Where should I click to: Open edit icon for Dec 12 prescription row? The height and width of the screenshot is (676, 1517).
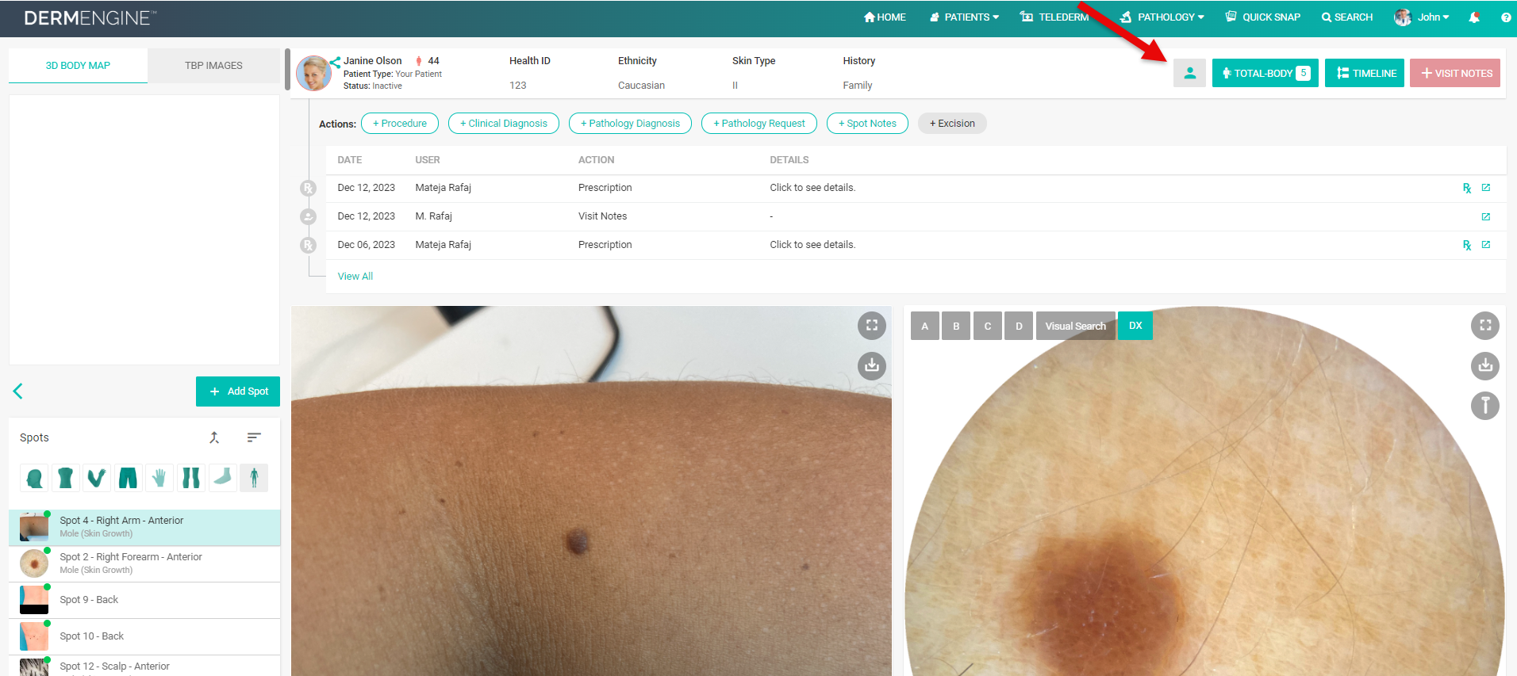(1486, 188)
